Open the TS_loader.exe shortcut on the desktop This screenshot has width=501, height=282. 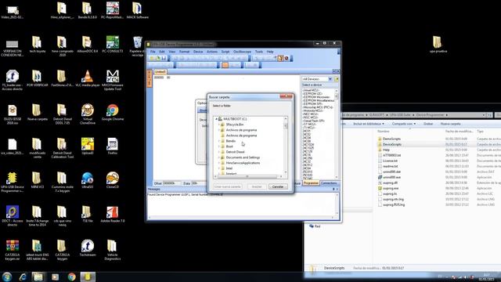coord(13,80)
